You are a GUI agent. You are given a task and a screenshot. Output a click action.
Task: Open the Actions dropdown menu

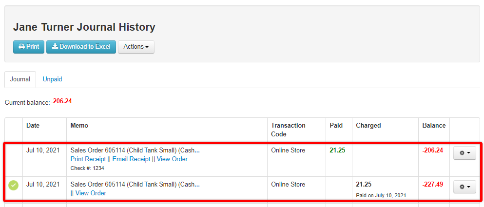point(136,47)
